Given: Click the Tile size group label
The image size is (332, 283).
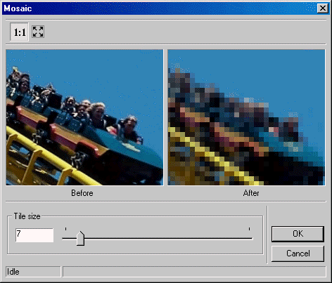Looking at the screenshot, I should [27, 216].
